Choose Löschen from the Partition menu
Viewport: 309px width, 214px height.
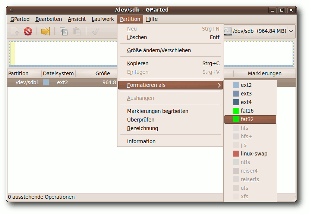point(170,37)
